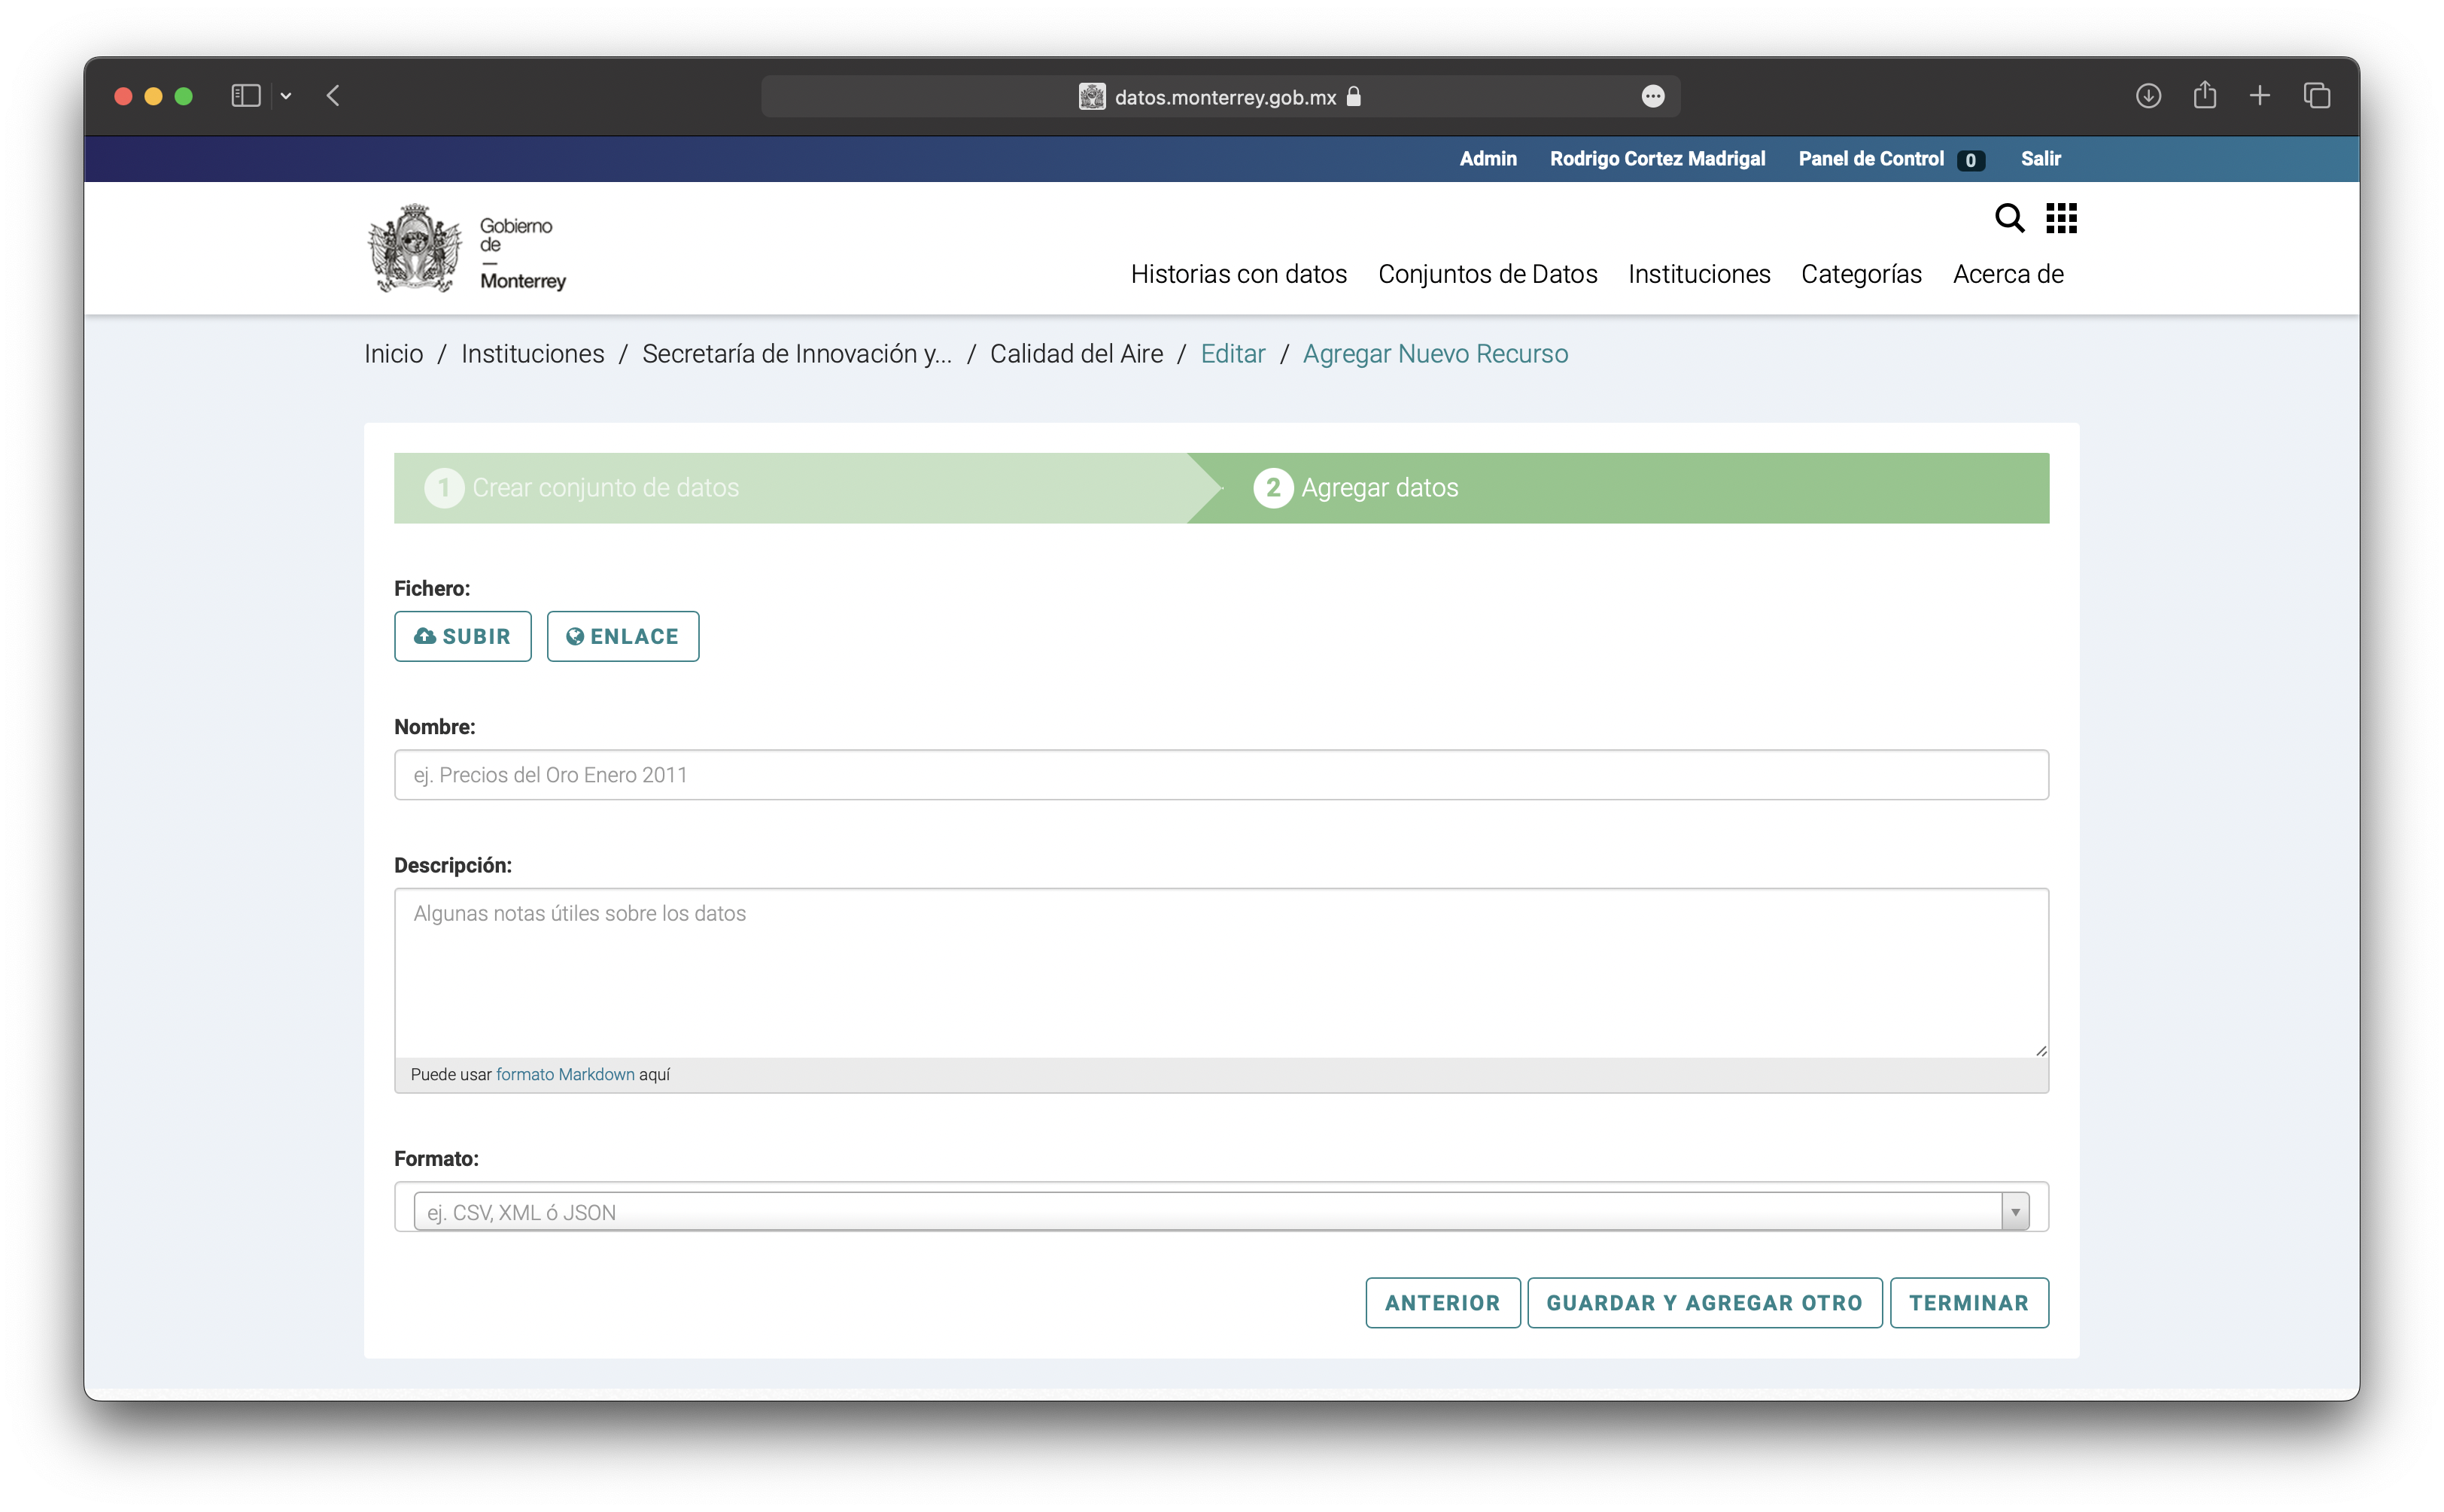Click GUARDAR Y AGREGAR OTRO button

(1704, 1303)
